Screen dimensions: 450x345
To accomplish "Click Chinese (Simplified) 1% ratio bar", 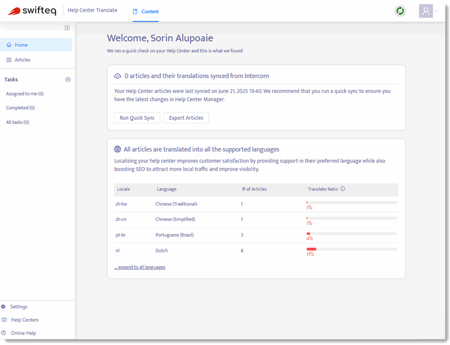I will (352, 218).
